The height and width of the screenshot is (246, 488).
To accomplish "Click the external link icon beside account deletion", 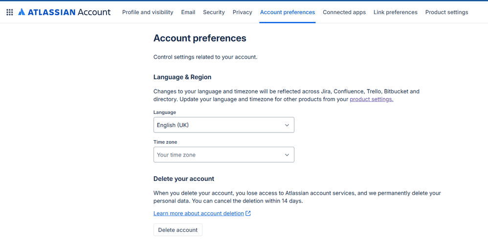I will tap(248, 213).
